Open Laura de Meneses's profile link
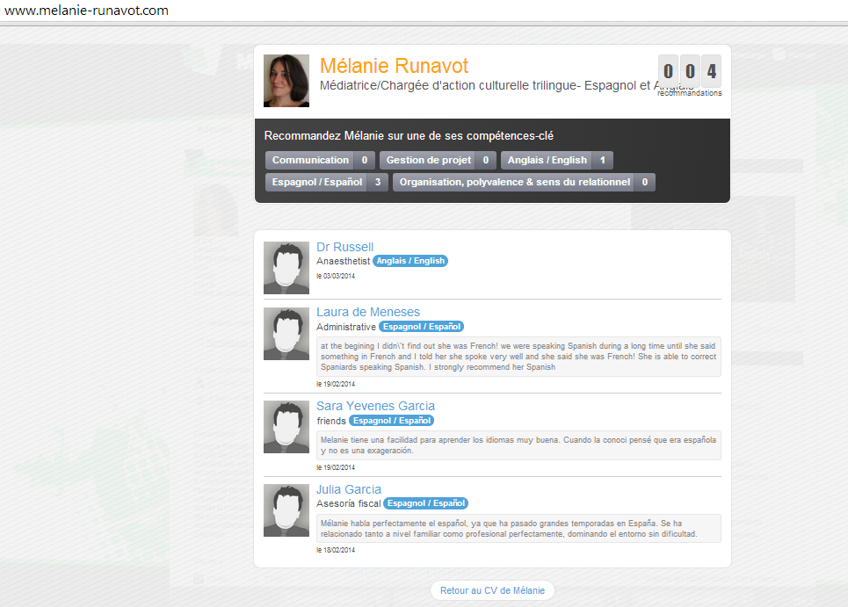 tap(368, 312)
